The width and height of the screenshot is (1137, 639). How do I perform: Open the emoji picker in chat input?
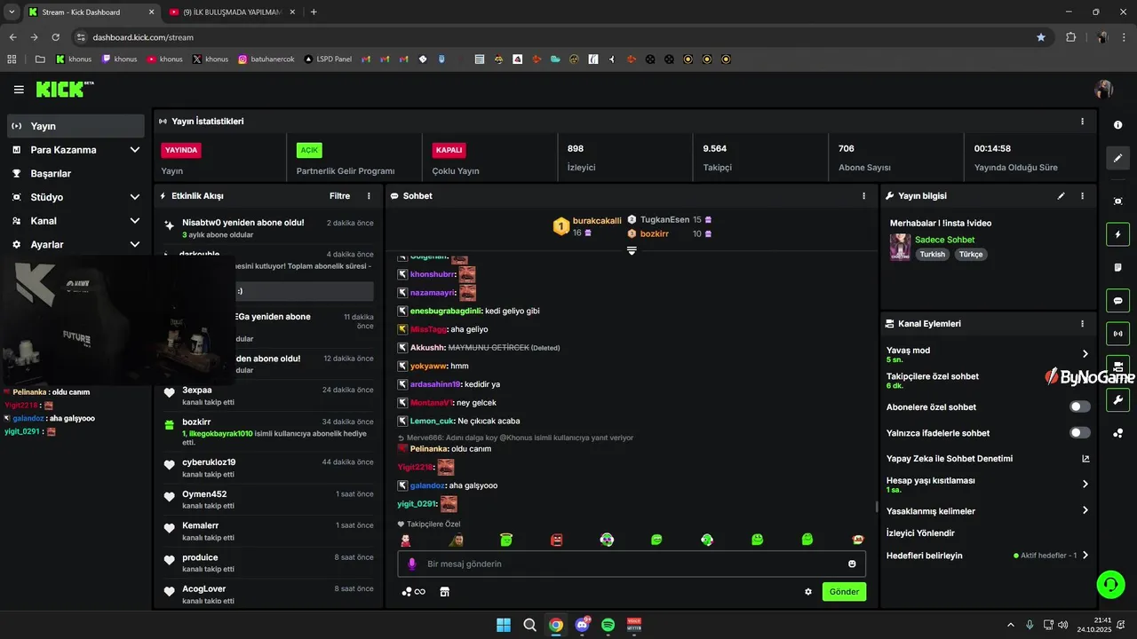tap(852, 564)
